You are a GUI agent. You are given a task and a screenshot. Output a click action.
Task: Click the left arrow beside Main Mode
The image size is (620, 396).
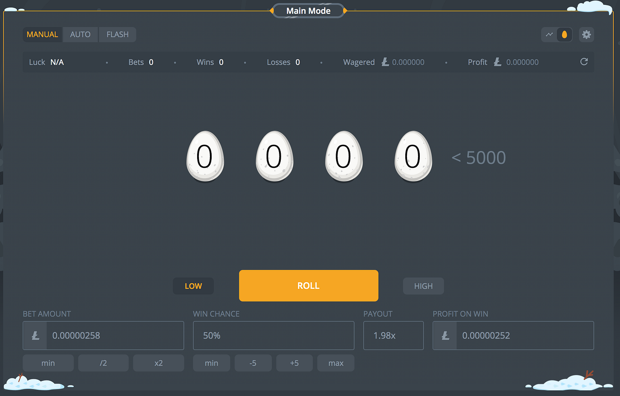pyautogui.click(x=272, y=10)
